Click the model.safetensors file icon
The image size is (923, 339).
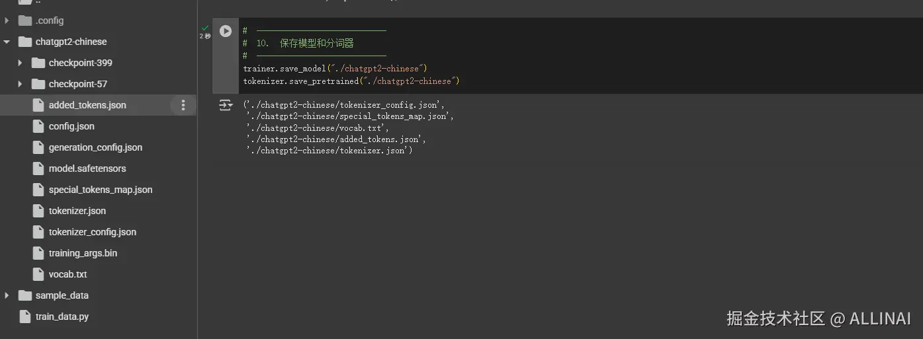coord(38,169)
